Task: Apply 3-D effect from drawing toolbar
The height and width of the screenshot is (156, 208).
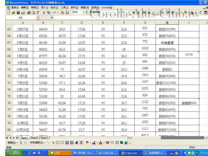Action: 126,143
